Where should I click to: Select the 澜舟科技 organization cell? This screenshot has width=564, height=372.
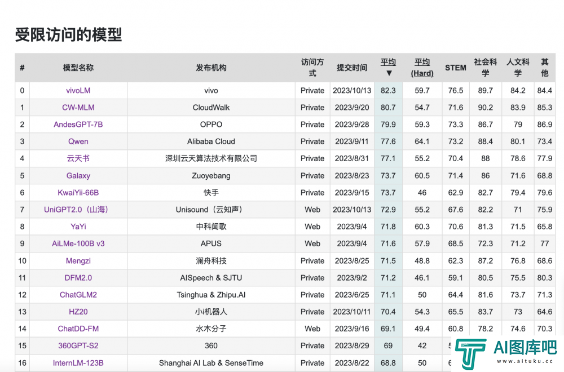pos(211,260)
